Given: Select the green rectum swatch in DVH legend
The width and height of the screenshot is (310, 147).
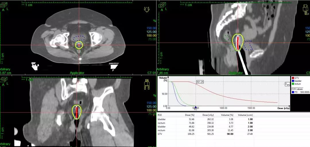Looking at the screenshot, I should (x=293, y=84).
